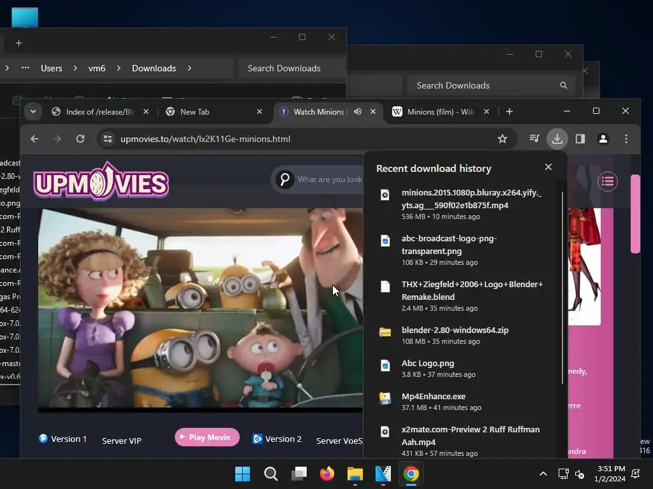
Task: Click pink Play Movie button
Action: pyautogui.click(x=207, y=437)
